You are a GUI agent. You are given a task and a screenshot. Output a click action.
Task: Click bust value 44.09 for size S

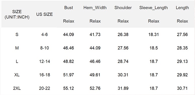(x=69, y=35)
